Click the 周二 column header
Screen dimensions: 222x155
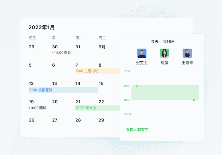[x=79, y=38]
